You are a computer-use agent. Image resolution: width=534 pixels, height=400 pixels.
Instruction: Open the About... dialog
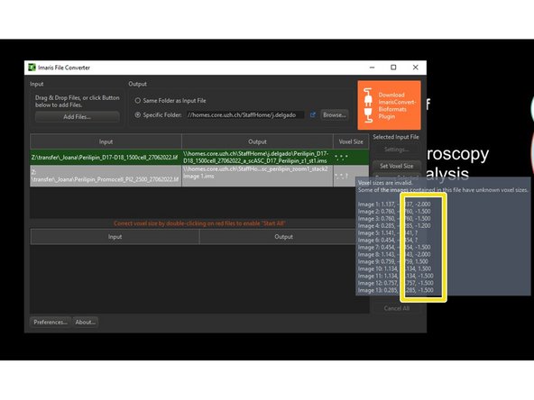point(85,323)
